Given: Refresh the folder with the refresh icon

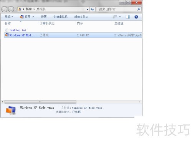Looking at the screenshot, I should tap(92, 9).
